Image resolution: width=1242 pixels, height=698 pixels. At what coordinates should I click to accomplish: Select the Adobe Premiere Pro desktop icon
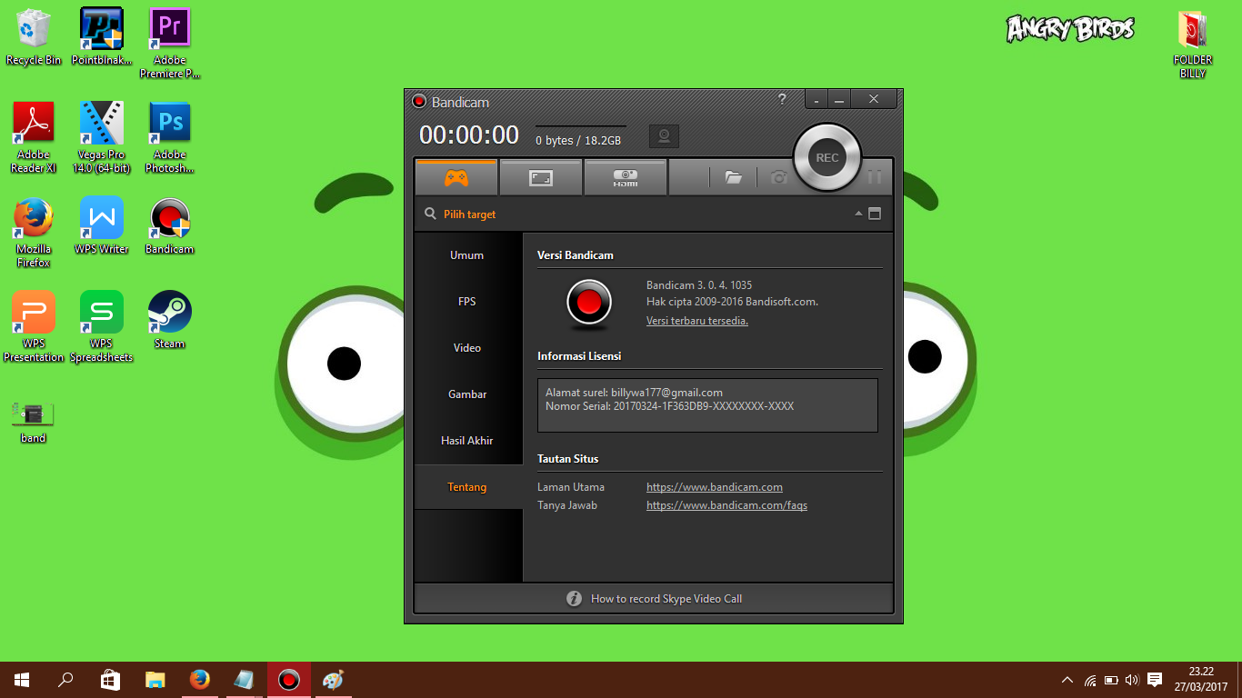[x=170, y=44]
